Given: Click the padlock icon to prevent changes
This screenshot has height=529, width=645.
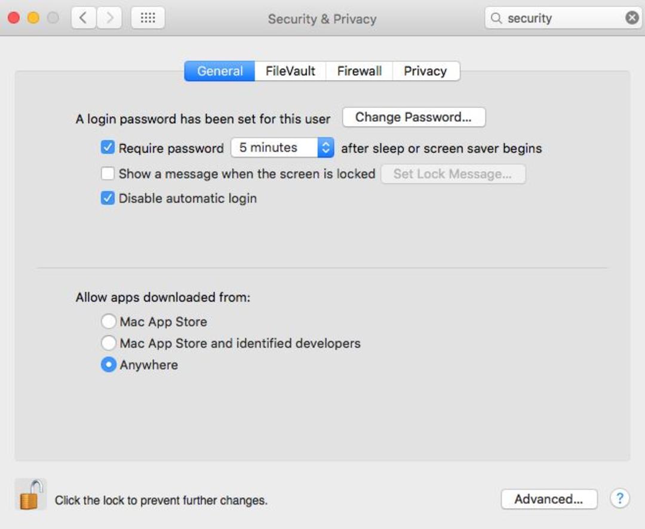Looking at the screenshot, I should pos(31,494).
